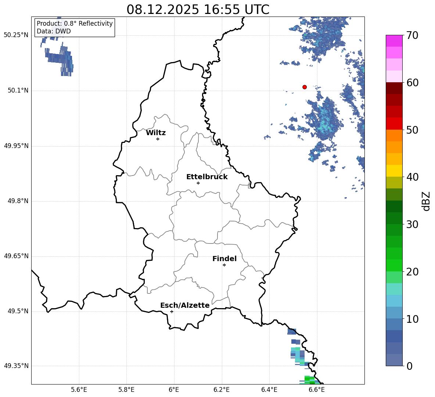
Task: Click the red radar site dot
Action: pos(304,87)
